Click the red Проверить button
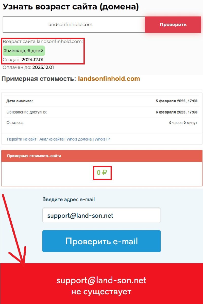Image resolution: width=203 pixels, height=304 pixels. pos(173,25)
